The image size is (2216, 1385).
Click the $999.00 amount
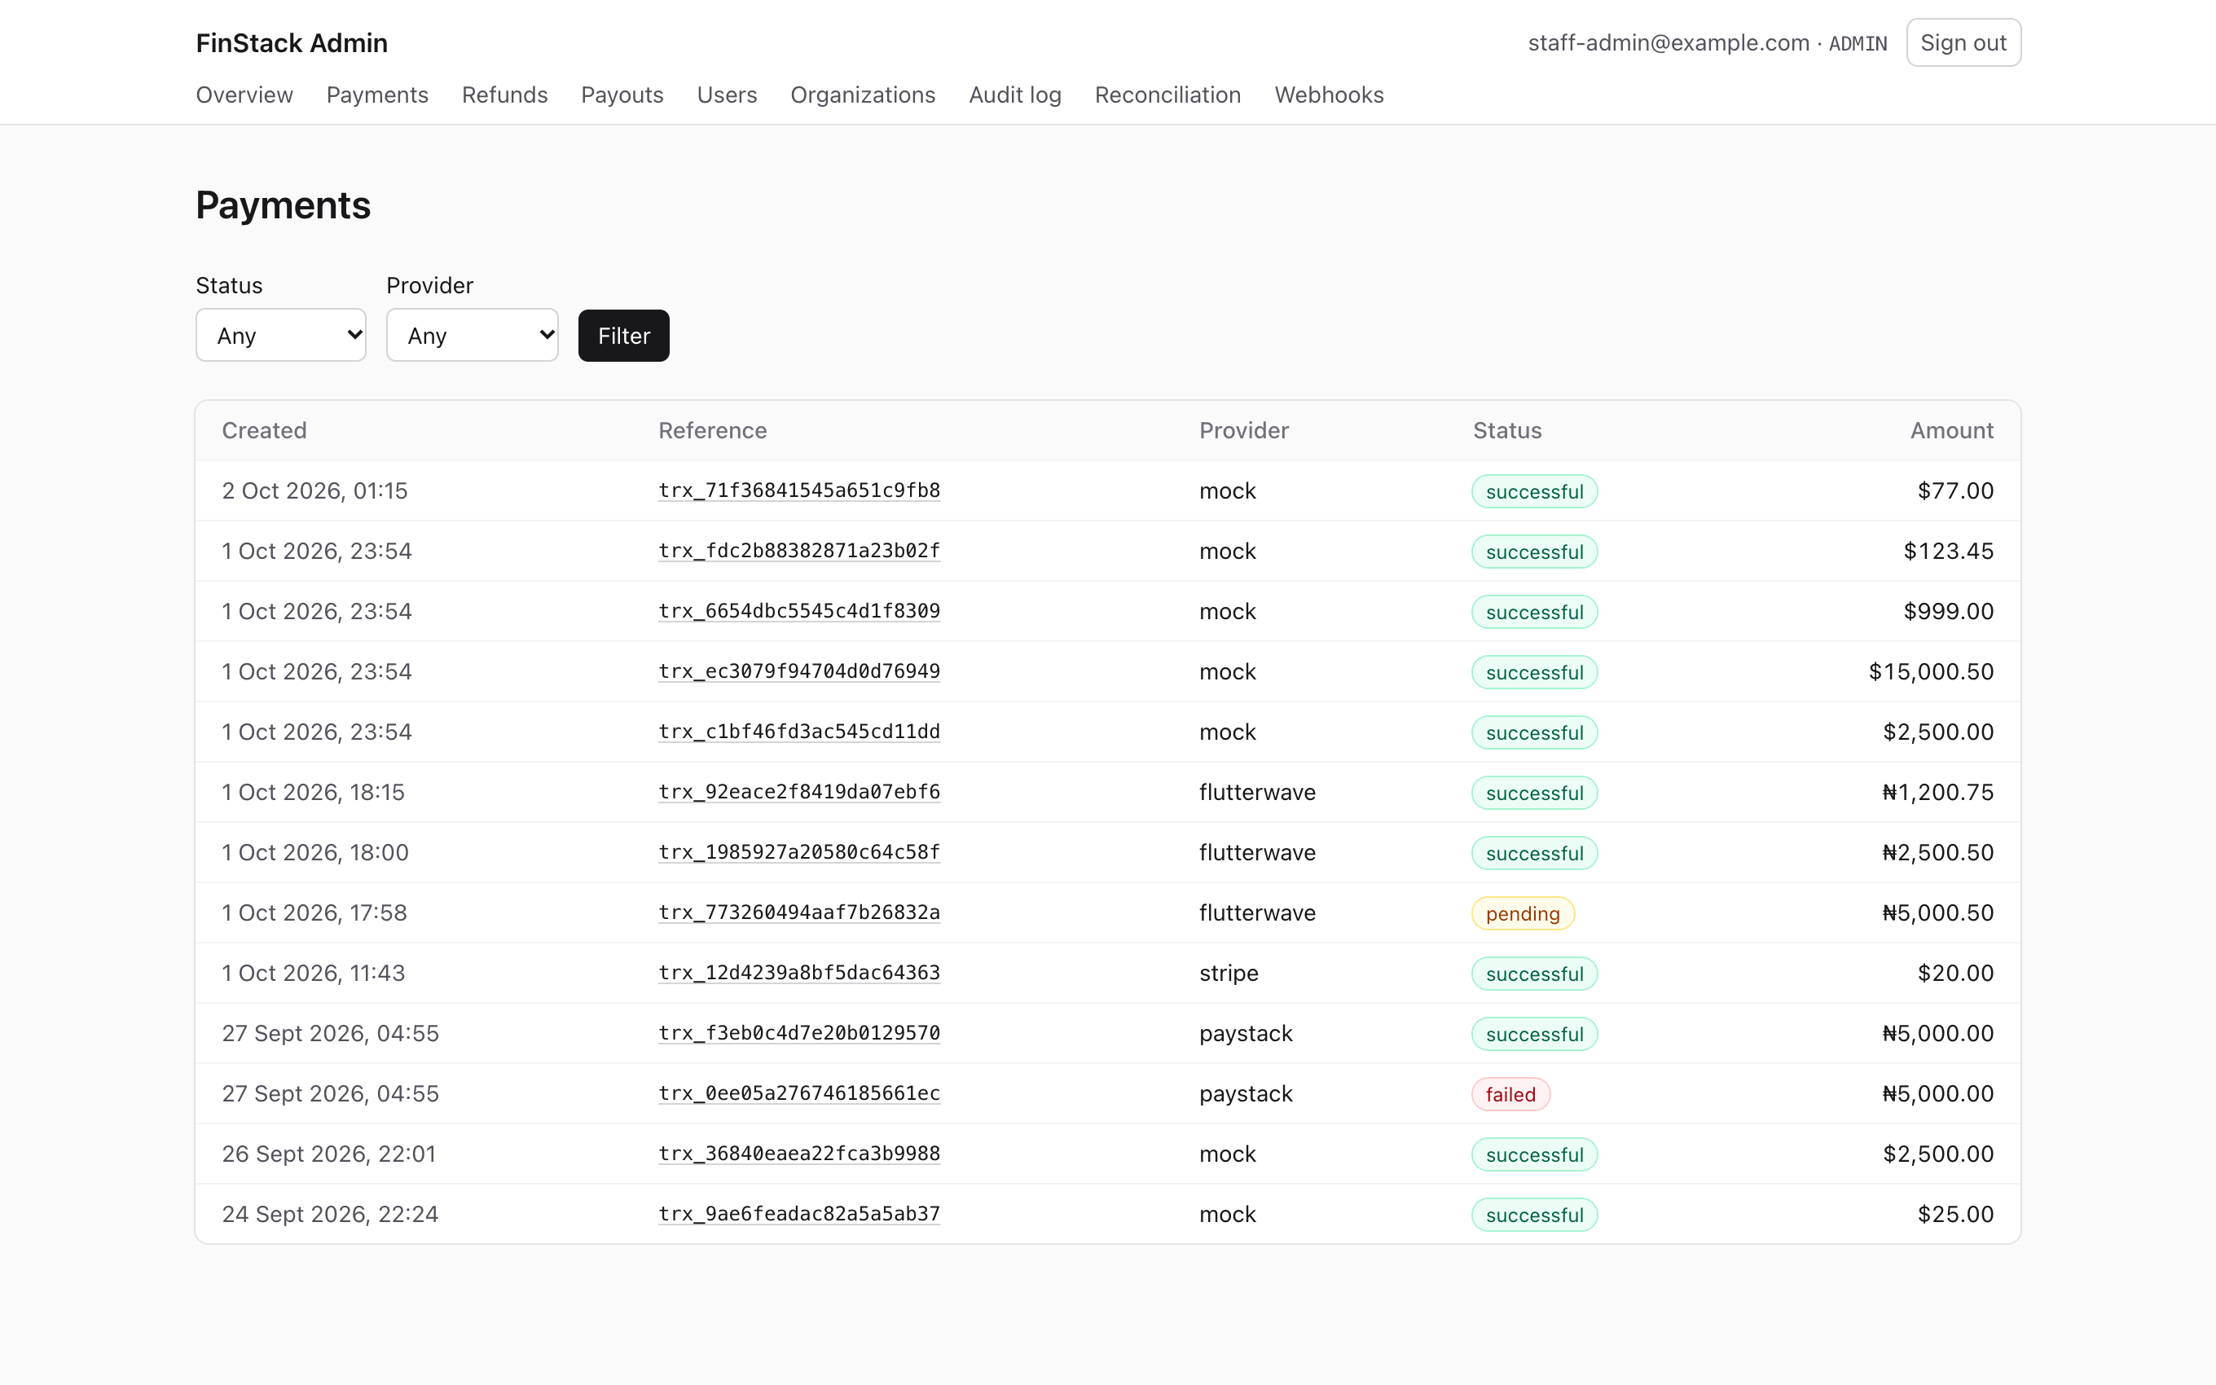[x=1949, y=611]
